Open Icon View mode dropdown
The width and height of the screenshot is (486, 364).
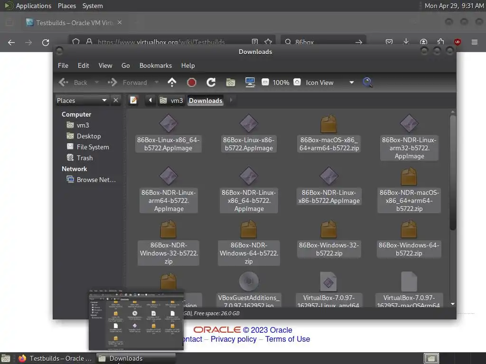pyautogui.click(x=330, y=82)
